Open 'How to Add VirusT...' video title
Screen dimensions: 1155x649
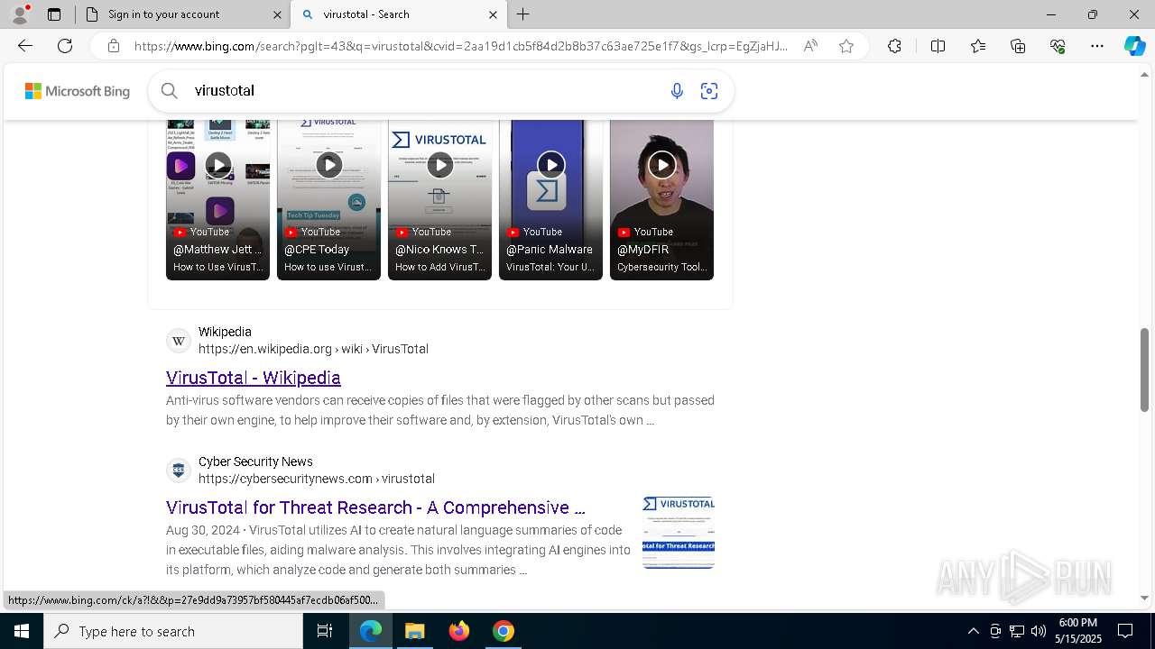439,267
